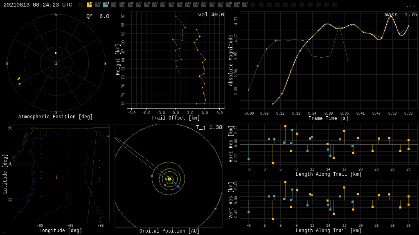Toggle the highlighted yellow station 01 square
Image resolution: width=419 pixels, height=235 pixels.
(89, 5)
